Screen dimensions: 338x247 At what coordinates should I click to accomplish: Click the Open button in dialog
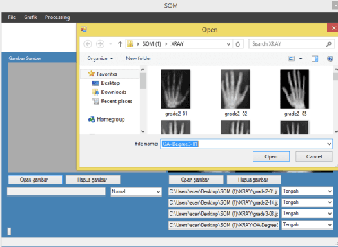click(x=271, y=156)
